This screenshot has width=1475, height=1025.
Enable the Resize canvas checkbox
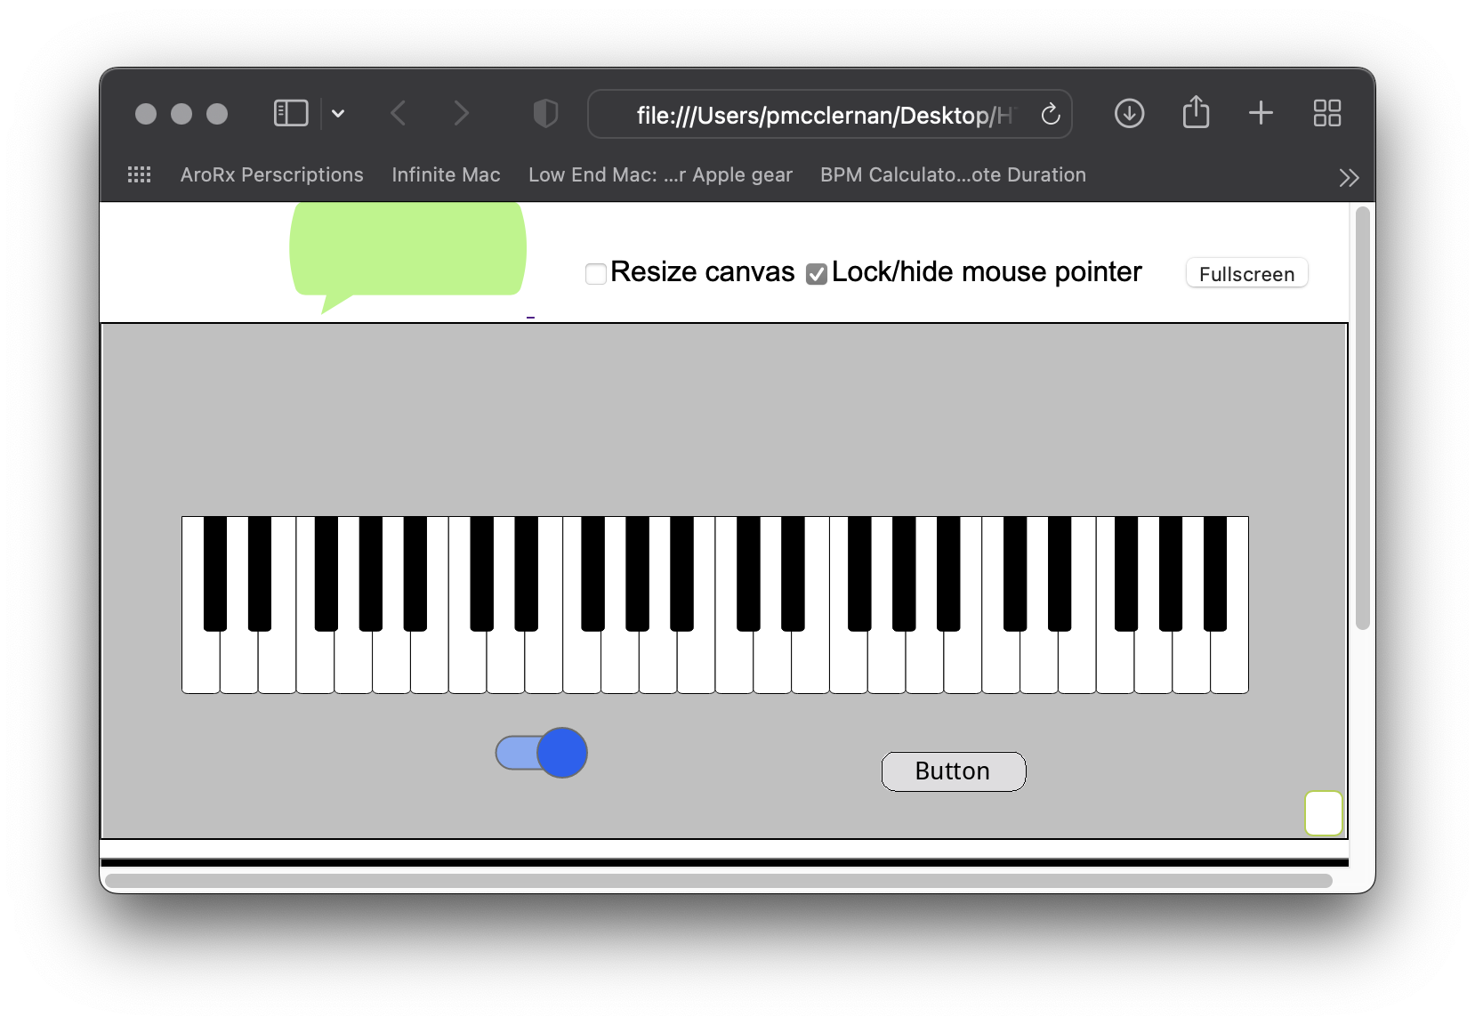point(596,274)
